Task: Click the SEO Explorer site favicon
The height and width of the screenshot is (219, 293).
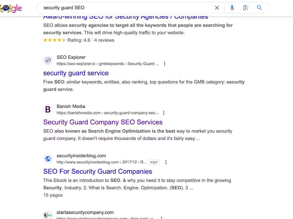Action: [x=48, y=60]
